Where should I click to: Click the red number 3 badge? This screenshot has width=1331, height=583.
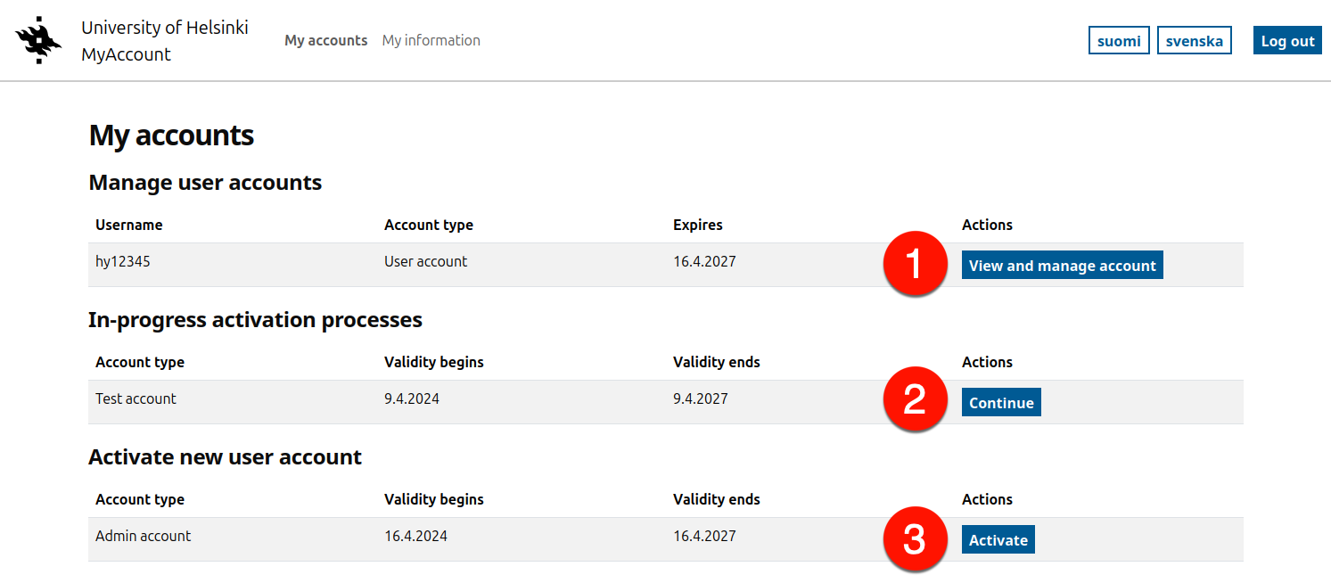914,539
